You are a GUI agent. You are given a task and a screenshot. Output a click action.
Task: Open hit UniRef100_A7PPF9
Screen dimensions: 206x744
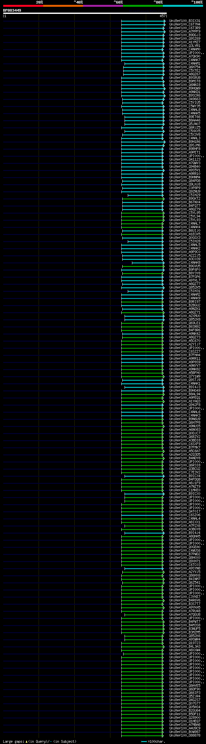185,32
